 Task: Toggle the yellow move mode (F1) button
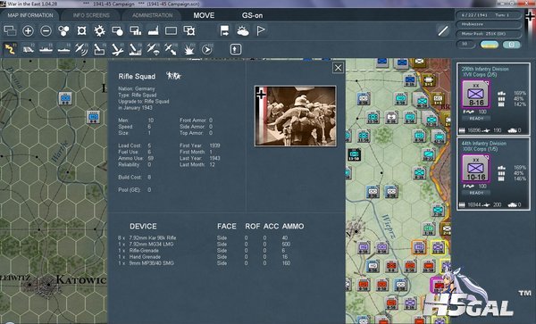(x=10, y=49)
